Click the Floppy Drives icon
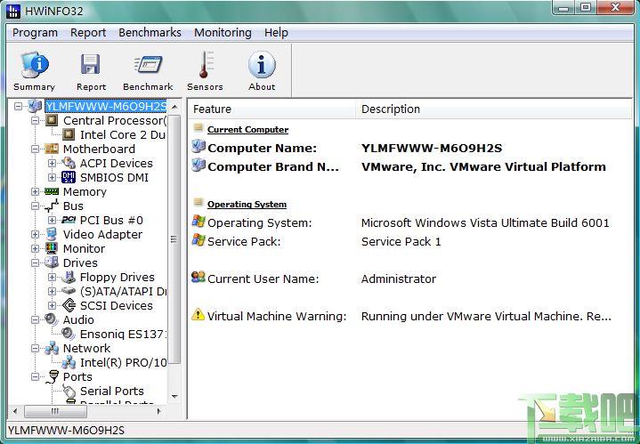 69,277
